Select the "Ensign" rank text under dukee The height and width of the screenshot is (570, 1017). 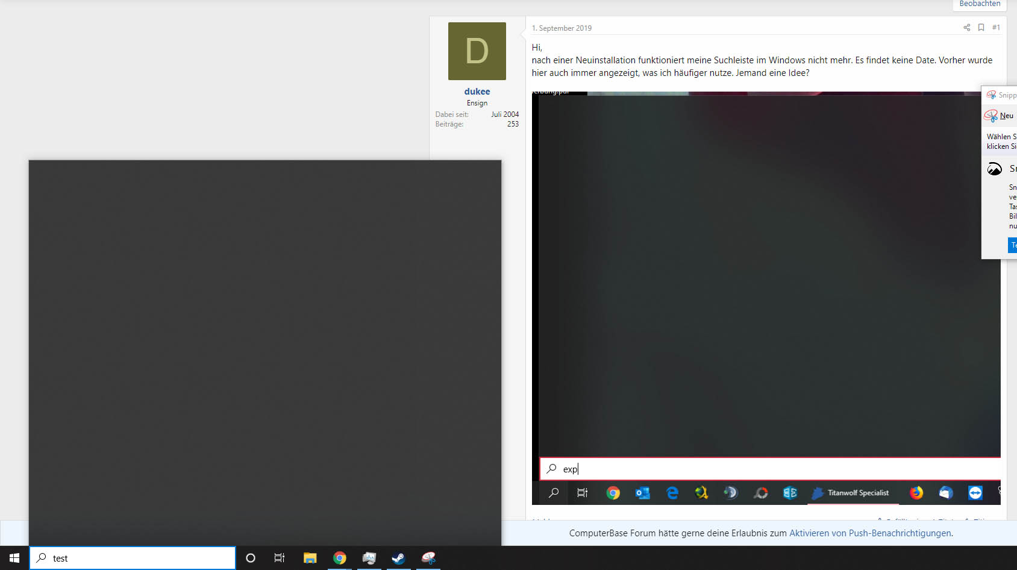tap(477, 103)
